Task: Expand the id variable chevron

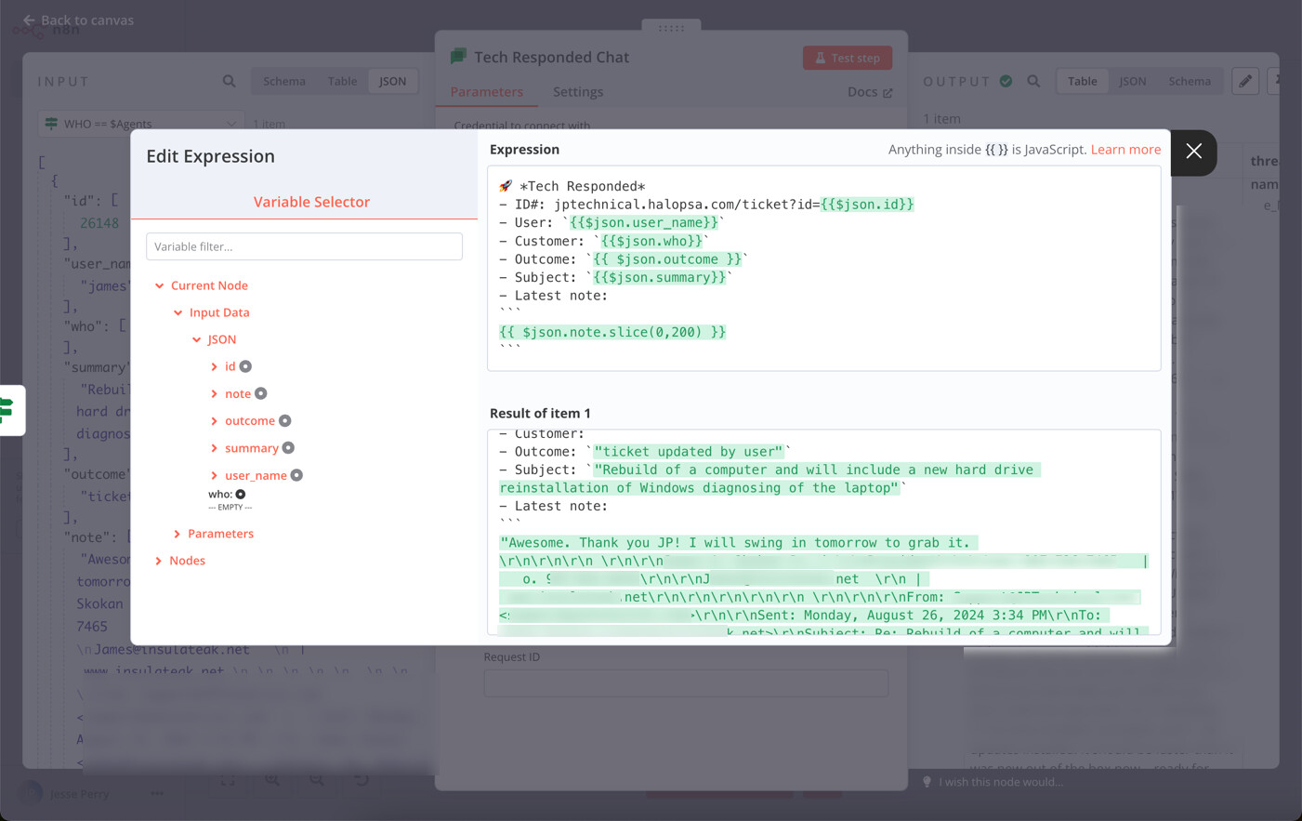Action: [x=215, y=366]
